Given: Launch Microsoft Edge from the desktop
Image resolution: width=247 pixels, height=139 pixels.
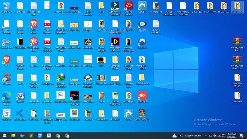Looking at the screenshot, I should (x=7, y=99).
